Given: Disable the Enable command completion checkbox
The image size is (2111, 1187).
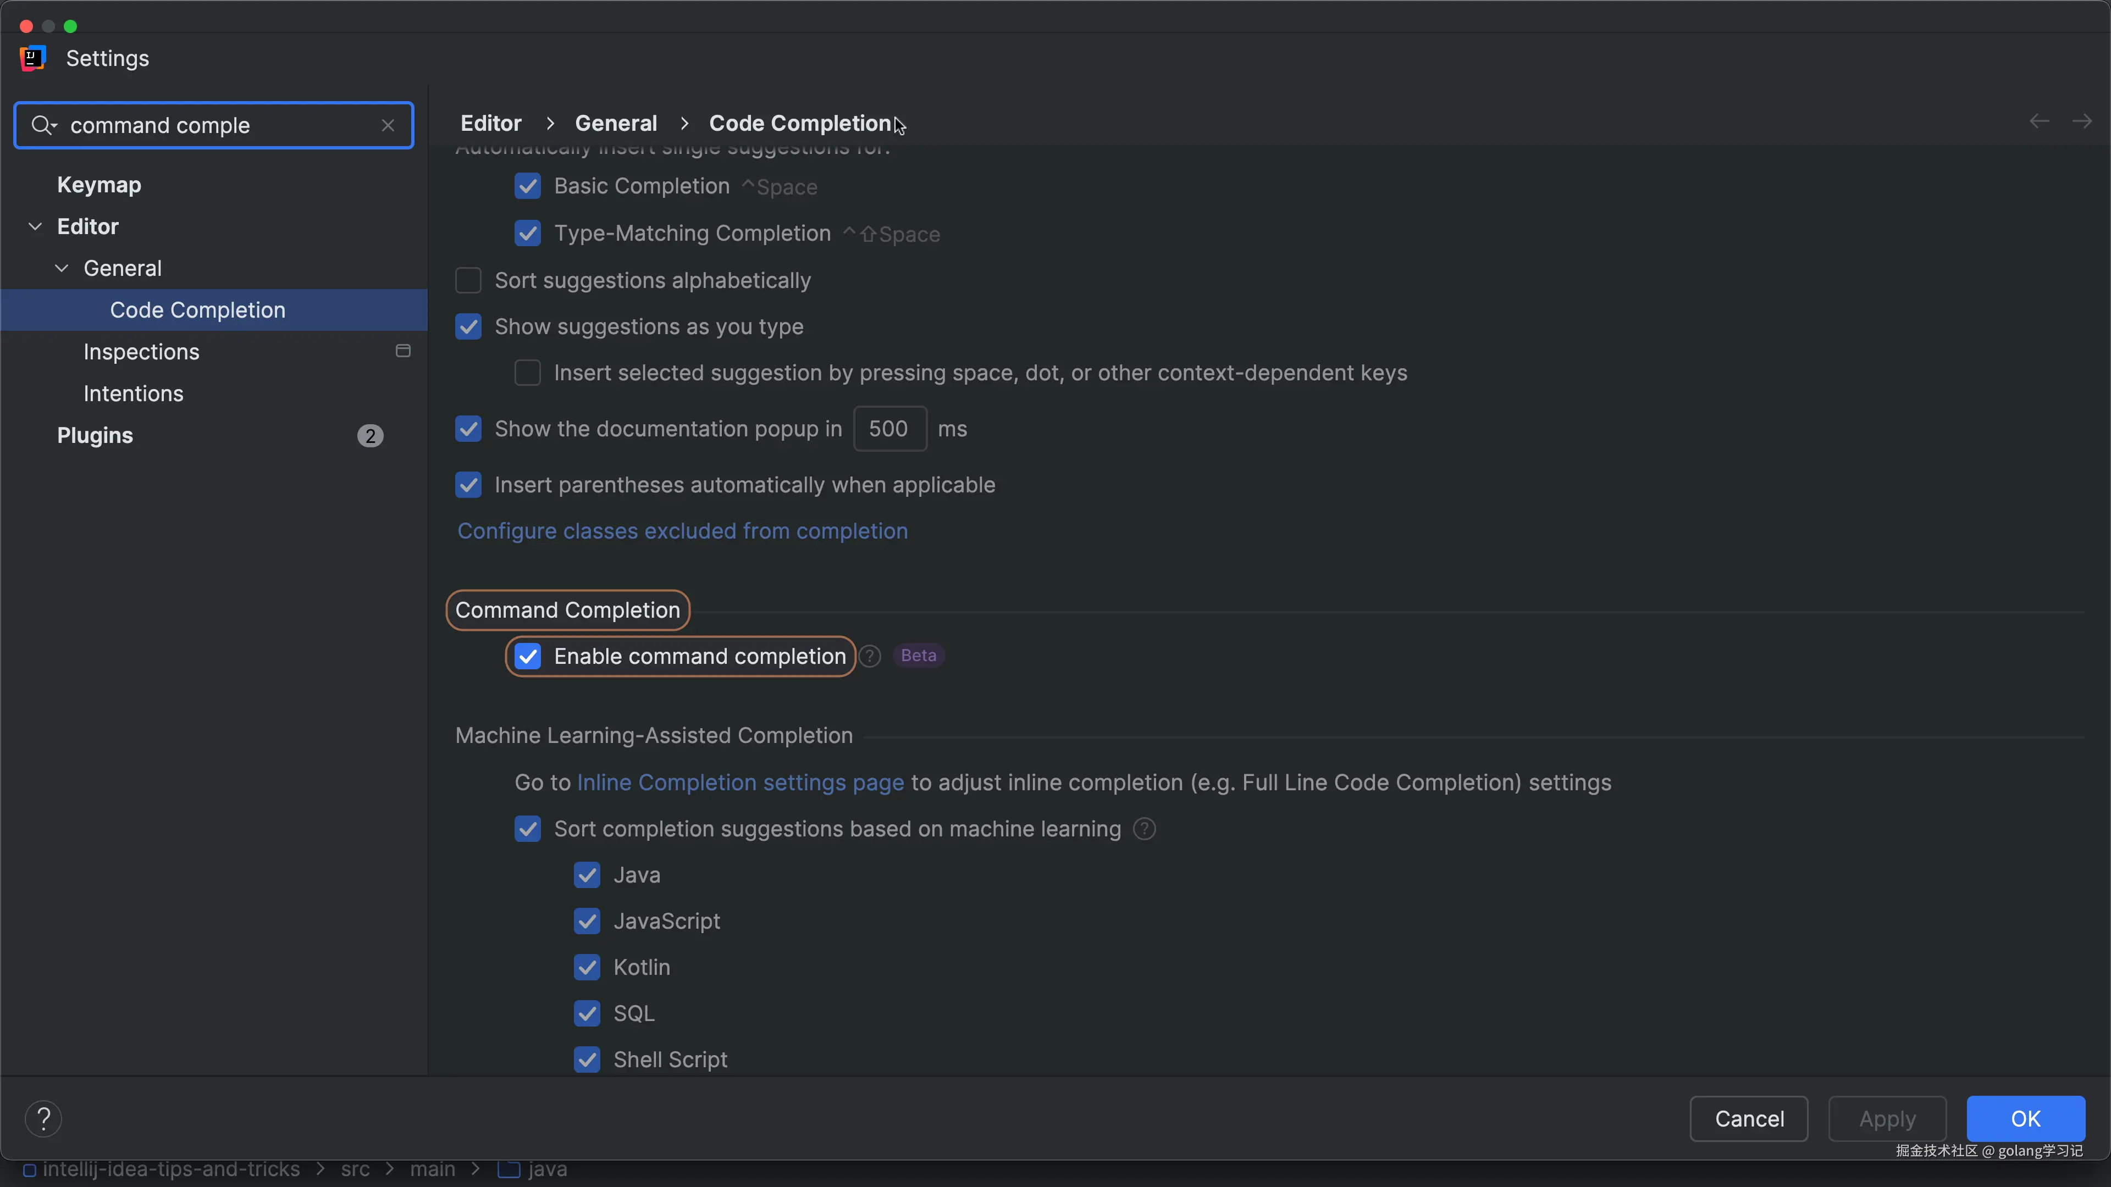Looking at the screenshot, I should pos(528,656).
